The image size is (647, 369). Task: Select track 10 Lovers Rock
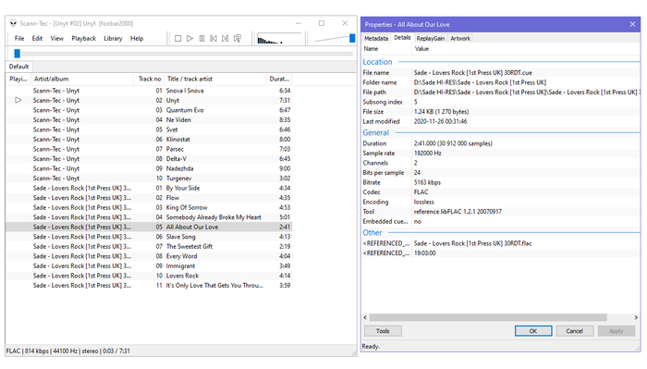pos(149,276)
